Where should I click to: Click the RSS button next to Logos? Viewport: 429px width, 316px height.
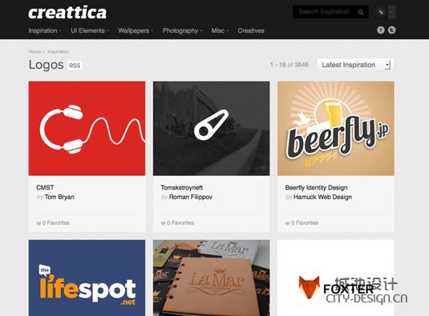tap(75, 66)
